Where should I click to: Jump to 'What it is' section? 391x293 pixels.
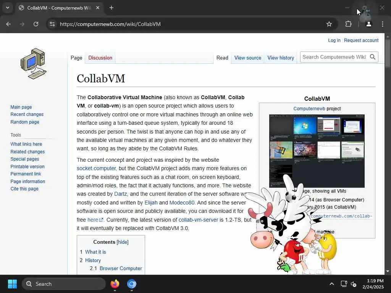point(95,252)
